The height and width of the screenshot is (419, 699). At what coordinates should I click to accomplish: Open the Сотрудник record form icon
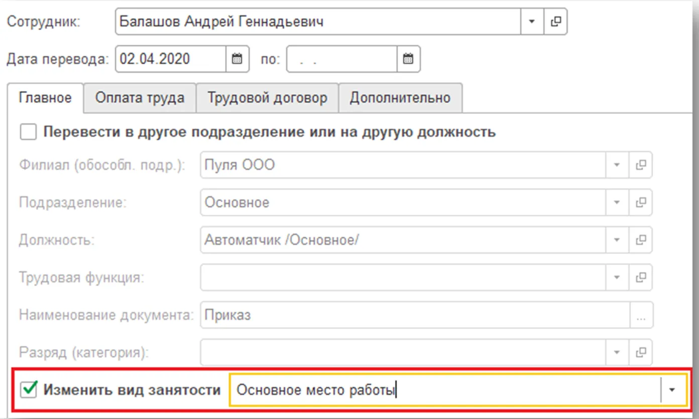click(x=555, y=22)
